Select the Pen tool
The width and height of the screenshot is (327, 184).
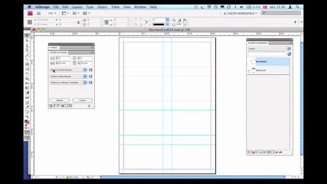[27, 45]
